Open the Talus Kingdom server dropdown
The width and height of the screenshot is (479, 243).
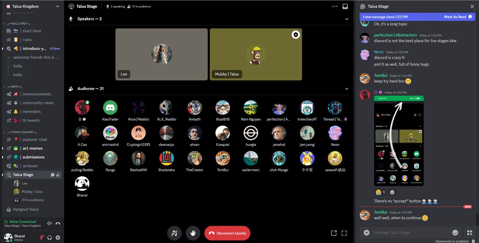57,6
